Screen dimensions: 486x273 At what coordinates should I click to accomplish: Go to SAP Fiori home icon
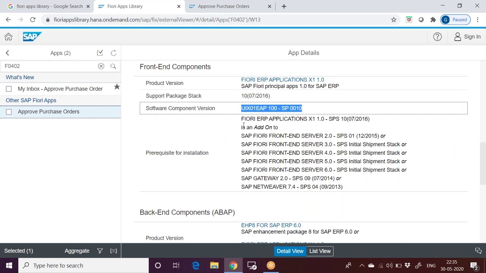click(x=8, y=37)
